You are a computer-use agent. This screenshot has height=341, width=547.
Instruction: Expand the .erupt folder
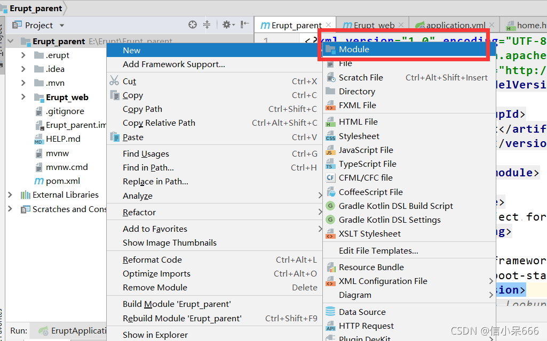(23, 55)
